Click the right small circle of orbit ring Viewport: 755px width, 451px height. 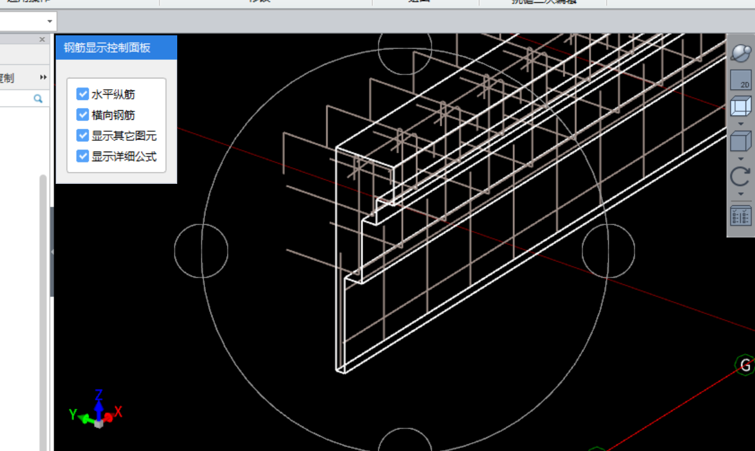[608, 251]
